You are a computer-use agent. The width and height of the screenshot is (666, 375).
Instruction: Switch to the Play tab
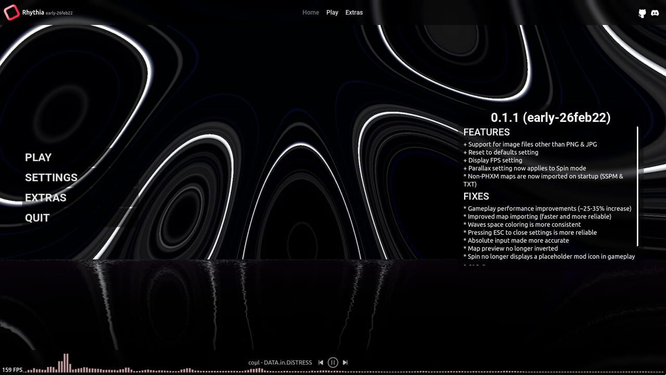tap(332, 12)
